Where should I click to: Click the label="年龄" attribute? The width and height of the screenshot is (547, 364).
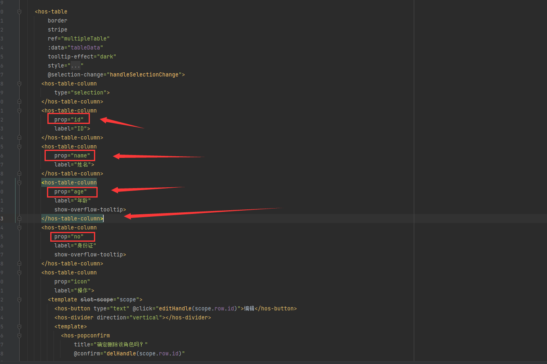tap(73, 200)
